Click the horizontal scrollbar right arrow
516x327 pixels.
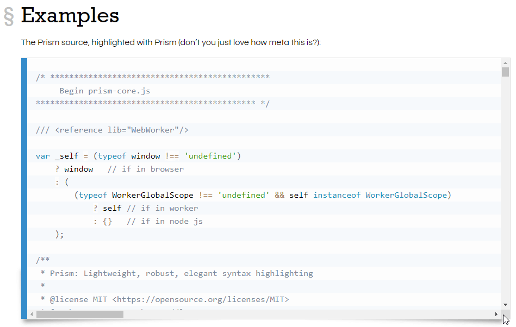(x=496, y=314)
